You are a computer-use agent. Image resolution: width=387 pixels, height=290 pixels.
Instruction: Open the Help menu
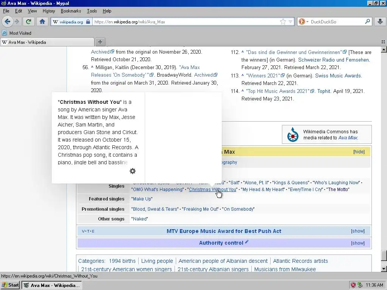click(107, 11)
